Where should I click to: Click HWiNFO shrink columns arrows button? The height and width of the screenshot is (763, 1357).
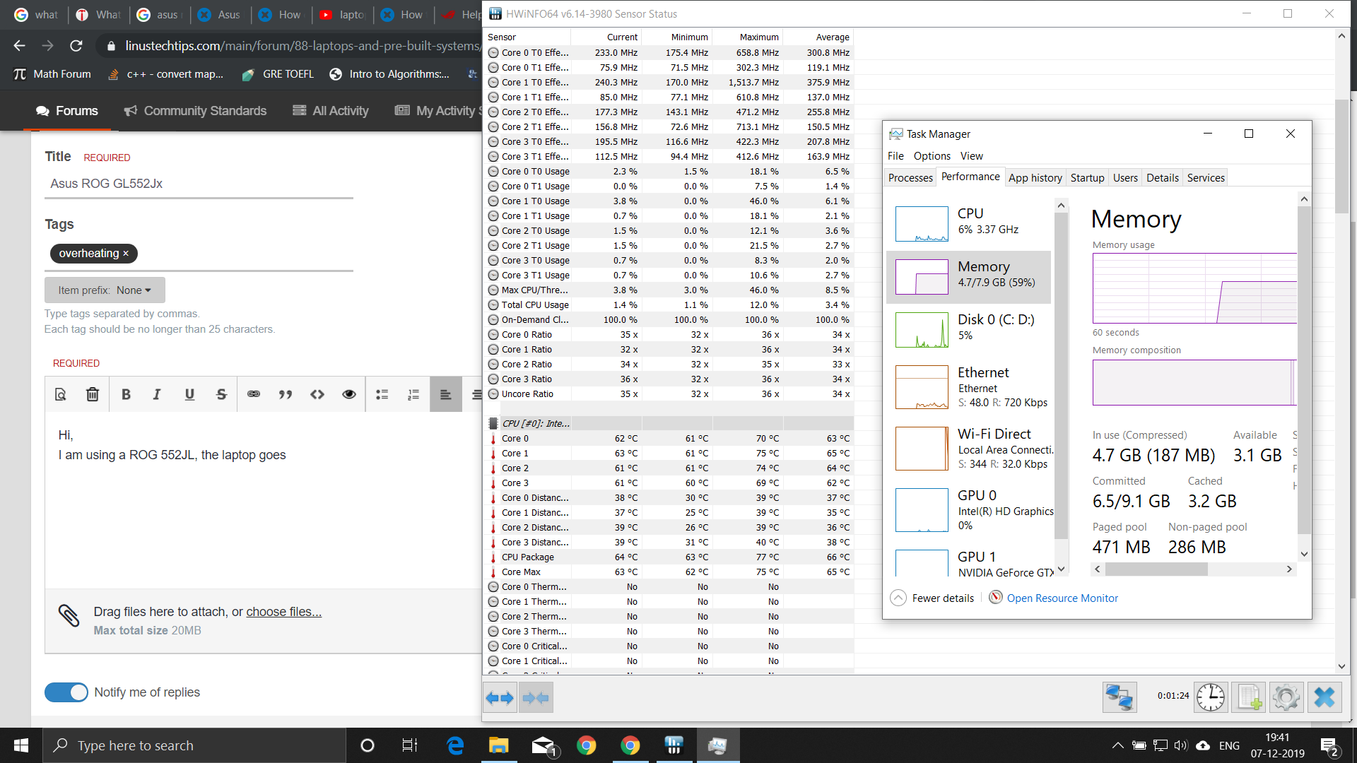pos(536,698)
